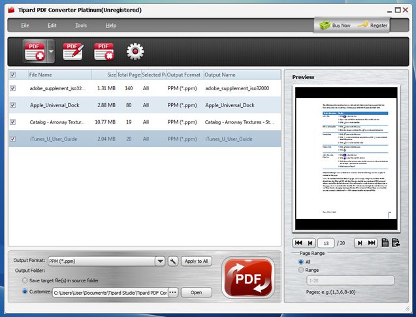
Task: Open the Tools menu
Action: (x=81, y=25)
